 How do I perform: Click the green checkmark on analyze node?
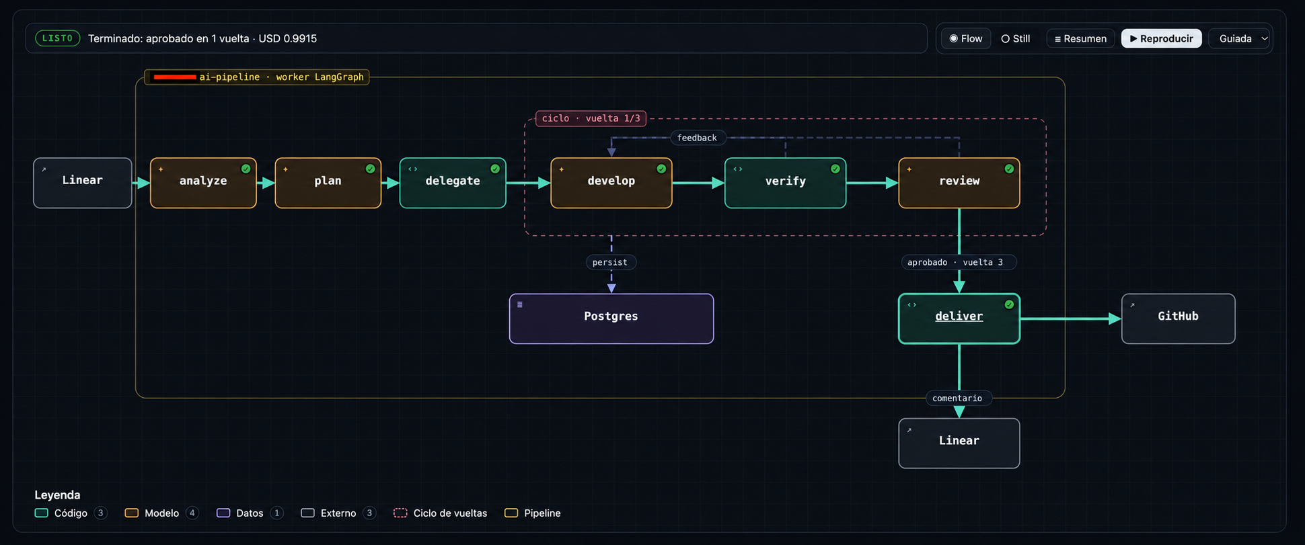(x=246, y=169)
